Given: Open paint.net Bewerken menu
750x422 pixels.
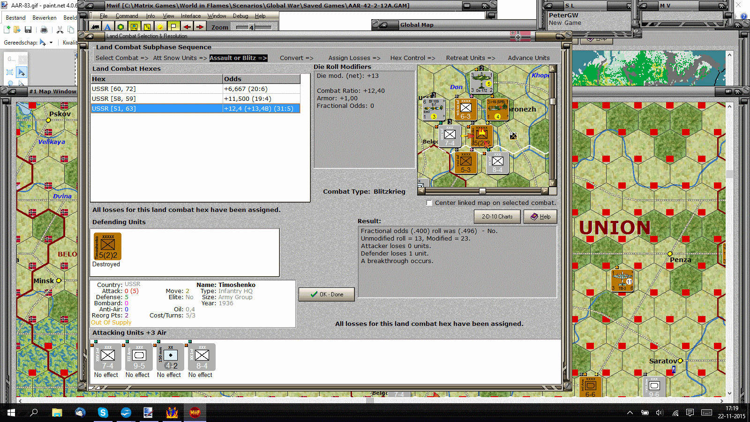Looking at the screenshot, I should tap(45, 18).
